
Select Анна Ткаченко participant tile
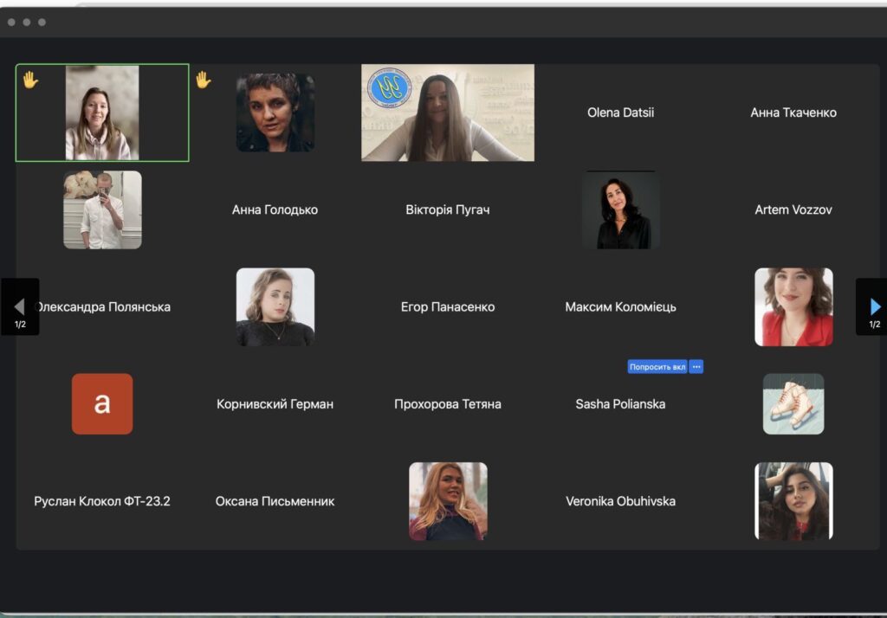(x=793, y=113)
